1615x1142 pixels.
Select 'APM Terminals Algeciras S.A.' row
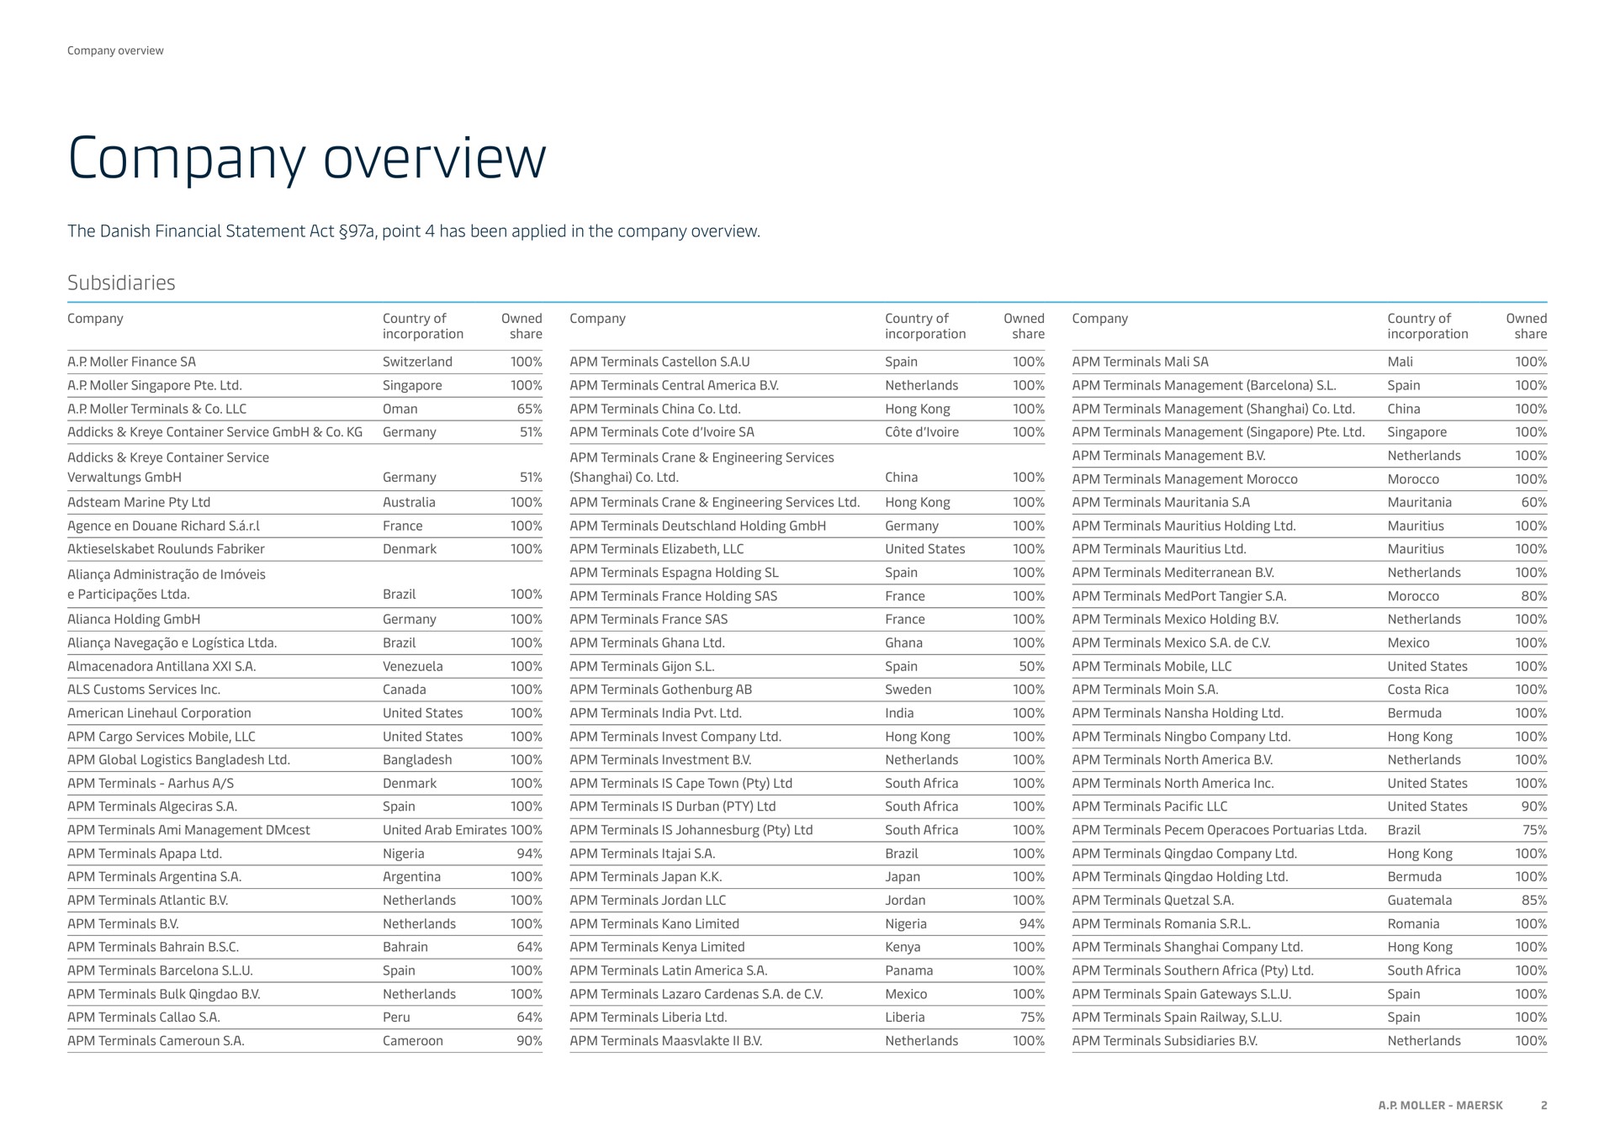pyautogui.click(x=304, y=806)
